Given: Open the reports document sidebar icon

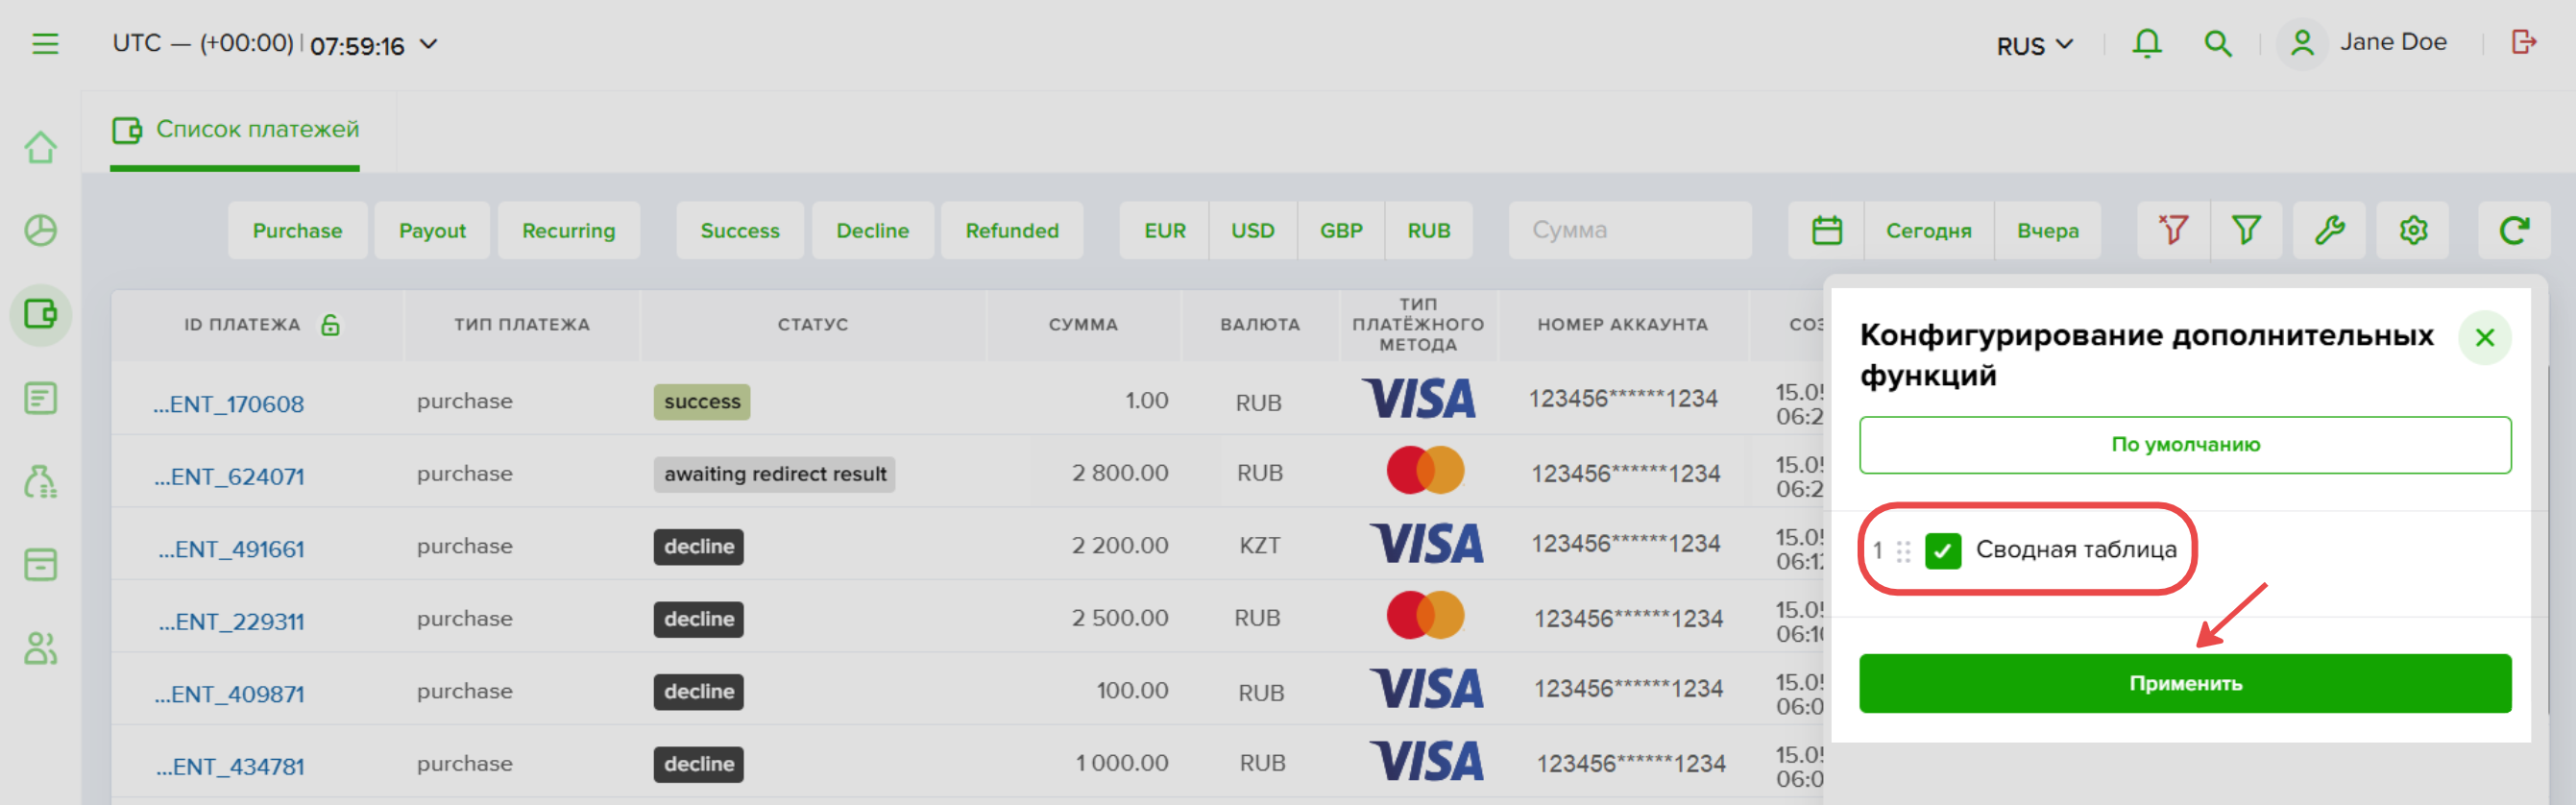Looking at the screenshot, I should pos(41,398).
